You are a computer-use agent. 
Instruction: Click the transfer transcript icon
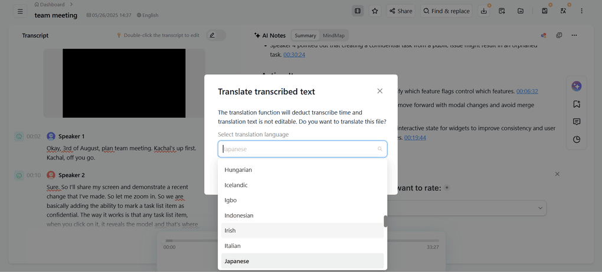coord(502,11)
